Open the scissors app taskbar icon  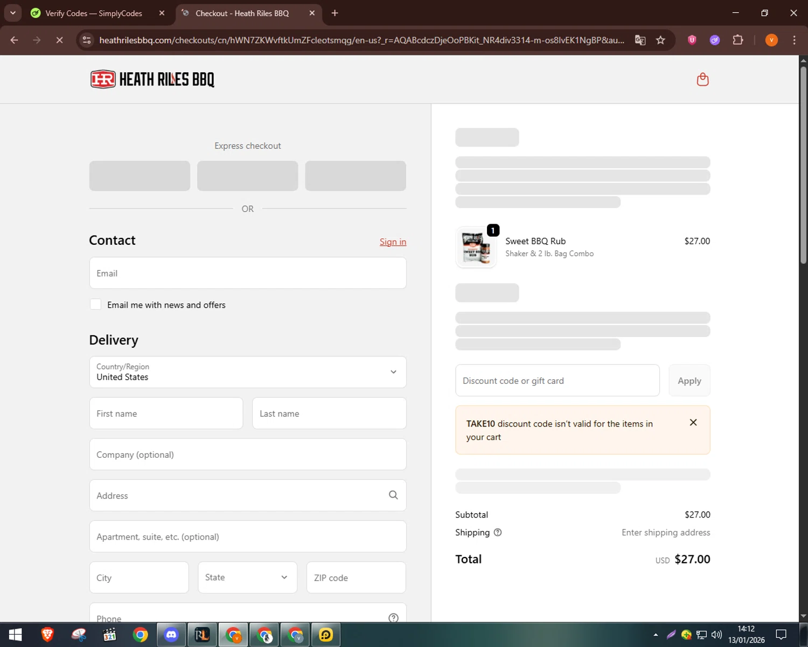click(79, 635)
